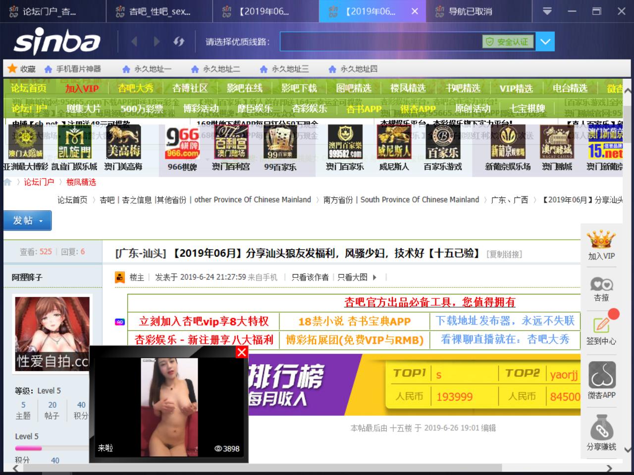
Task: Click 楼凤精选 in red breadcrumb
Action: tap(81, 182)
